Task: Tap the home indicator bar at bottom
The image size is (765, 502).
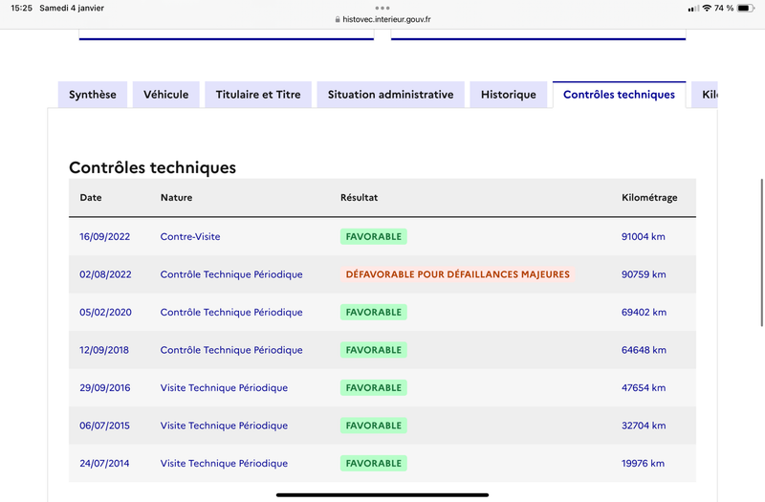Action: (x=382, y=494)
